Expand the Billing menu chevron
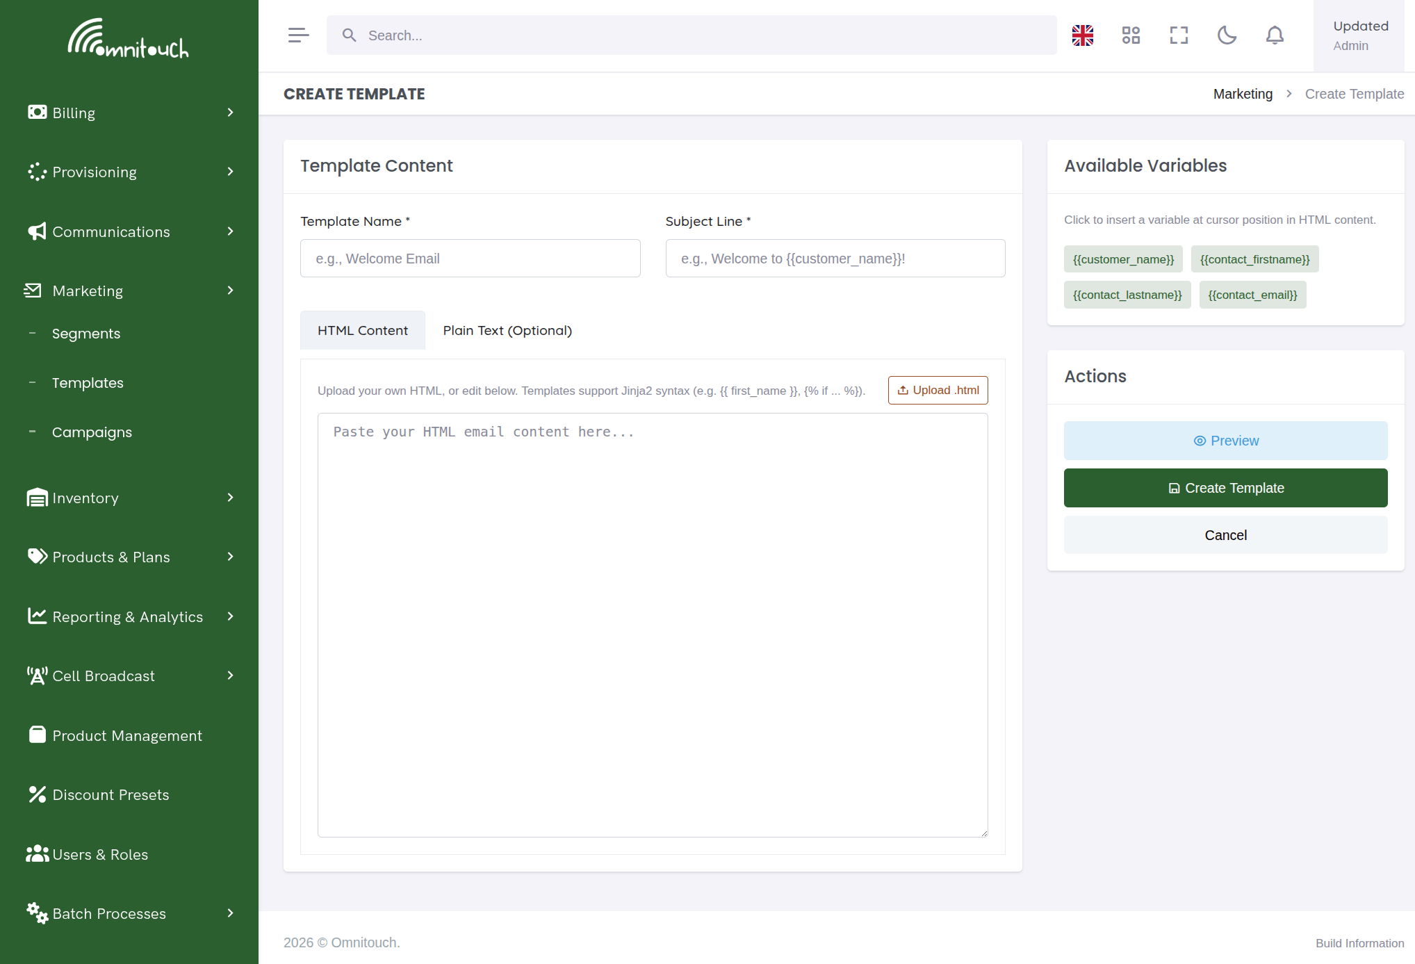Image resolution: width=1415 pixels, height=964 pixels. pyautogui.click(x=231, y=113)
